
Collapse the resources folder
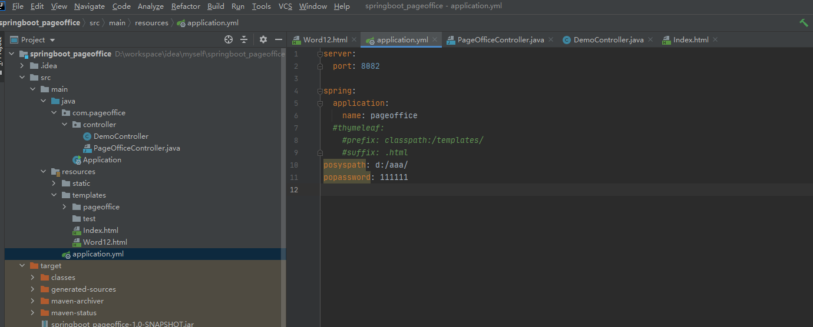(44, 172)
